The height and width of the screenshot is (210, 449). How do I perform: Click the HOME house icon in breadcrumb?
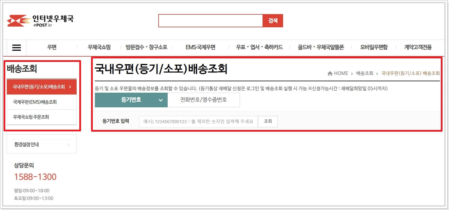(x=329, y=73)
